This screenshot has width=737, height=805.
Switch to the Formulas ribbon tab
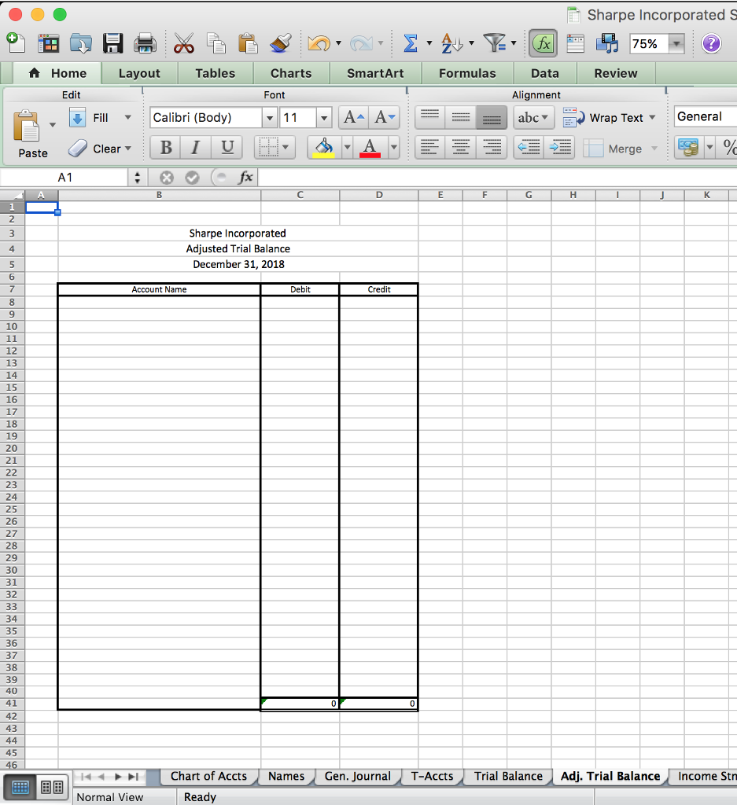coord(467,72)
